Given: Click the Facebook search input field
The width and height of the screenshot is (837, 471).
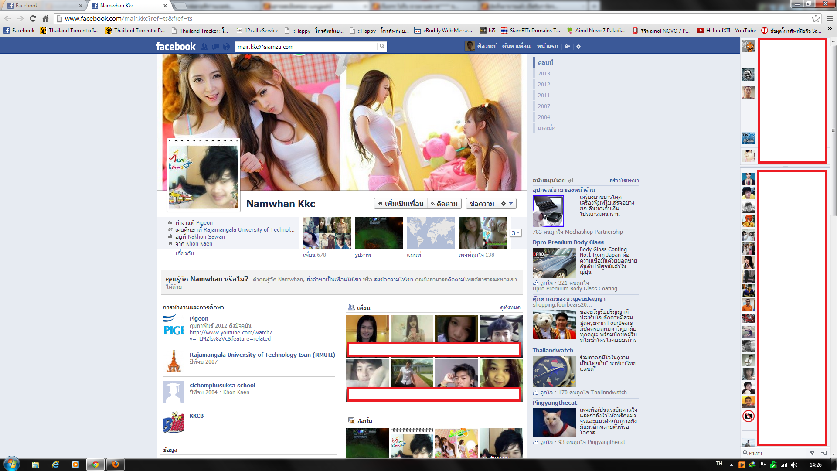Looking at the screenshot, I should (305, 47).
